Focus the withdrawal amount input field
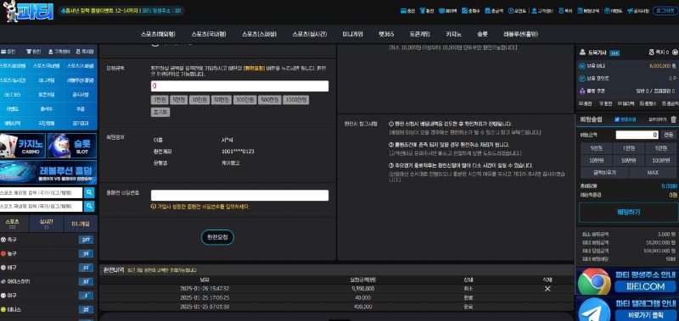 pyautogui.click(x=239, y=86)
